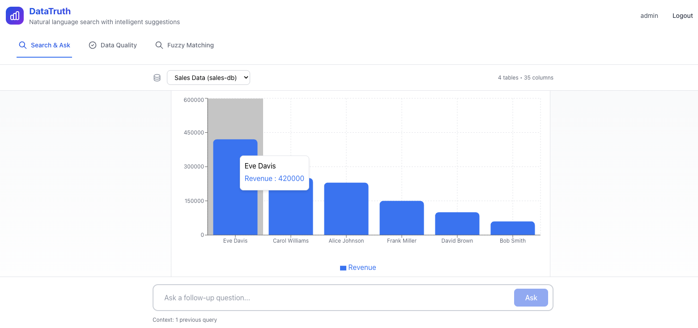Click the magnifier icon in Search & Ask
698x328 pixels.
(x=22, y=45)
